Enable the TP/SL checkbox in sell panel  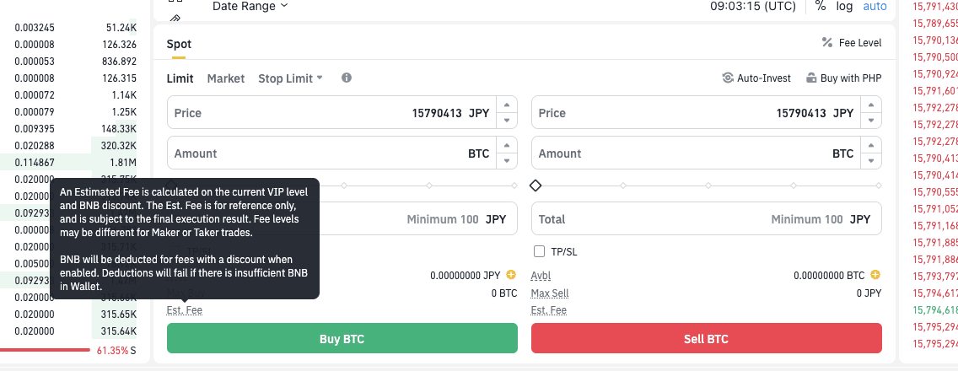point(540,251)
